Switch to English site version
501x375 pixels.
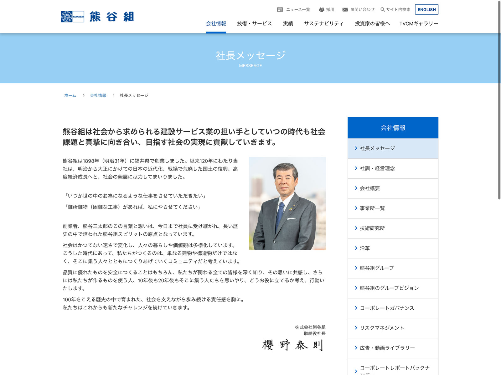coord(426,10)
